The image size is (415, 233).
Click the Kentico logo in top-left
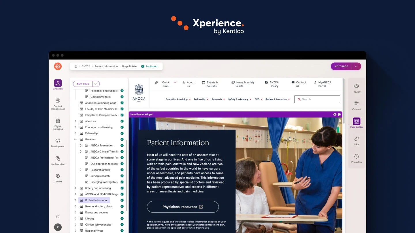click(58, 66)
